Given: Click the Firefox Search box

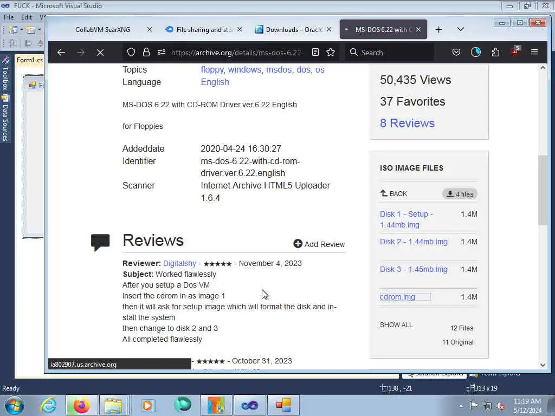Looking at the screenshot, I should (389, 53).
